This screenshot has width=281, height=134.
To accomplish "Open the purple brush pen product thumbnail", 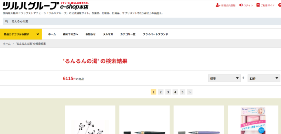I will pos(199,120).
